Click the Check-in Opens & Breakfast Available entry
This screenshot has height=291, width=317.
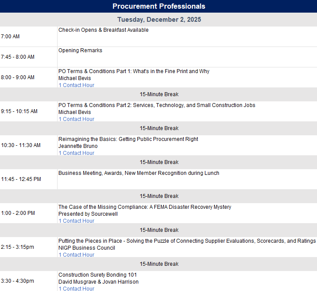pos(103,30)
